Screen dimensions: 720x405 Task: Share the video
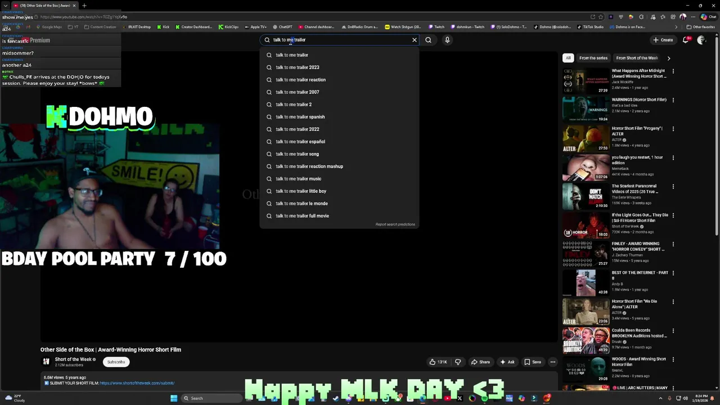pos(480,362)
